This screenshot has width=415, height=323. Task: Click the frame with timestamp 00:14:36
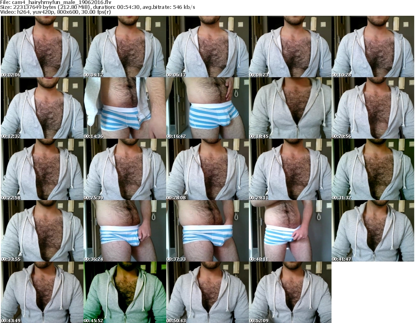point(125,108)
